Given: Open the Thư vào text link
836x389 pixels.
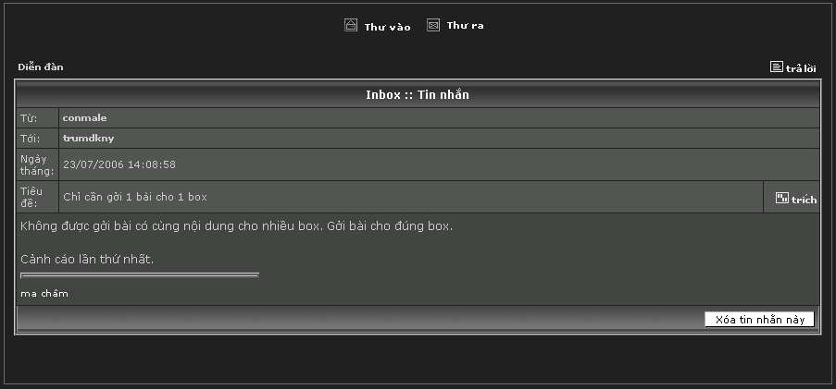Looking at the screenshot, I should (x=387, y=27).
